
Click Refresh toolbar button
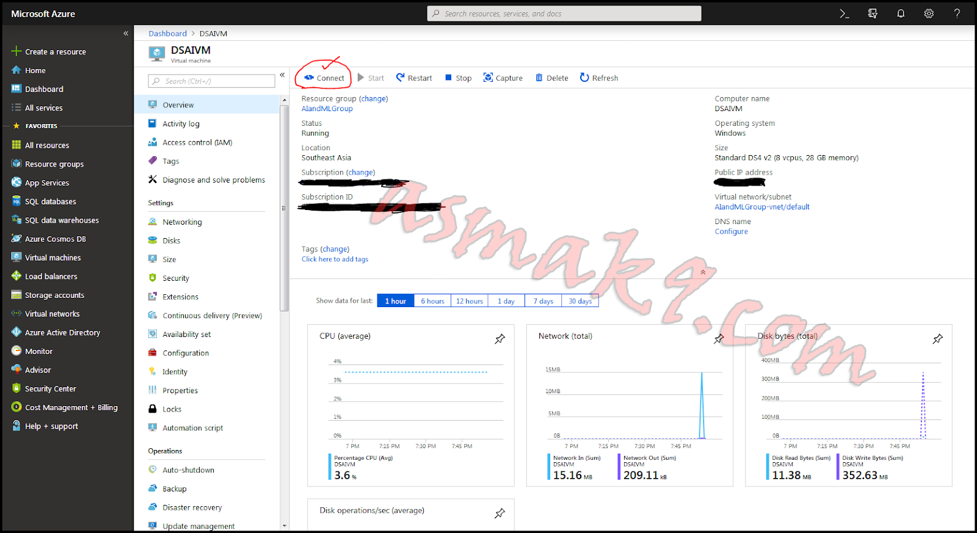[x=599, y=78]
